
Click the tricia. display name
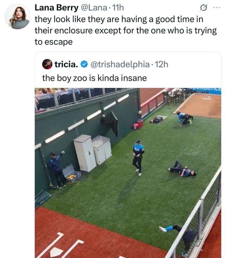click(x=66, y=64)
